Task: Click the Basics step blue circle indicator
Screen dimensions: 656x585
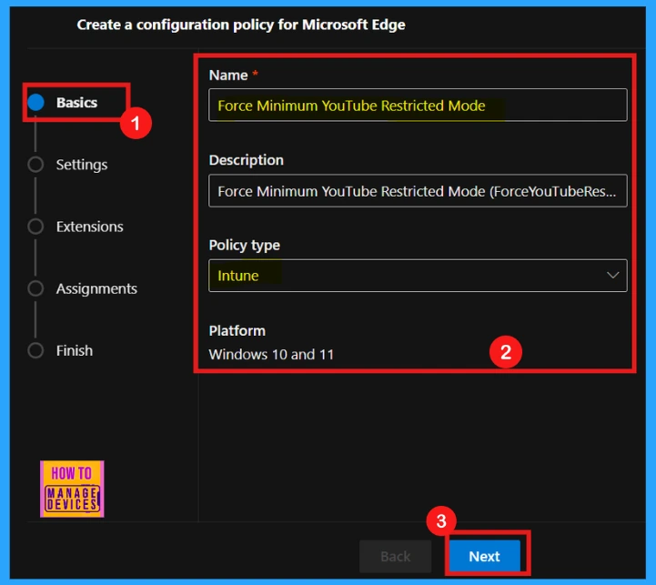Action: pos(36,103)
